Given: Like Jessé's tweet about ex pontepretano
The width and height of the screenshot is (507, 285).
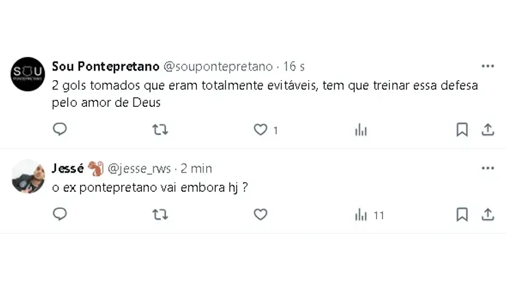Looking at the screenshot, I should (260, 214).
